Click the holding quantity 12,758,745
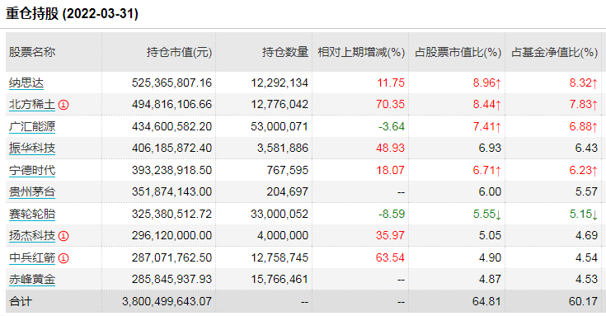The height and width of the screenshot is (316, 606). click(x=280, y=257)
